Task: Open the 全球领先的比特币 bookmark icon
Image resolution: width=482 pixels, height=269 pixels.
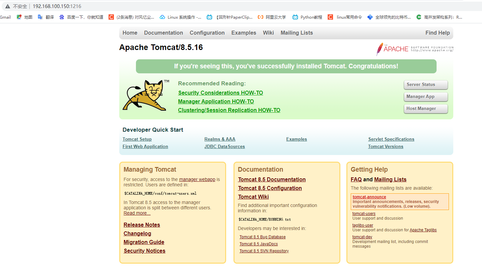Action: [370, 17]
